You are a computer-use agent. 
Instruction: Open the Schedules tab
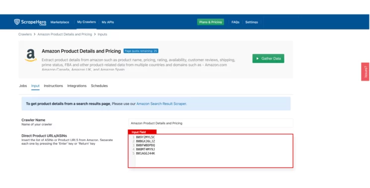[x=99, y=86]
